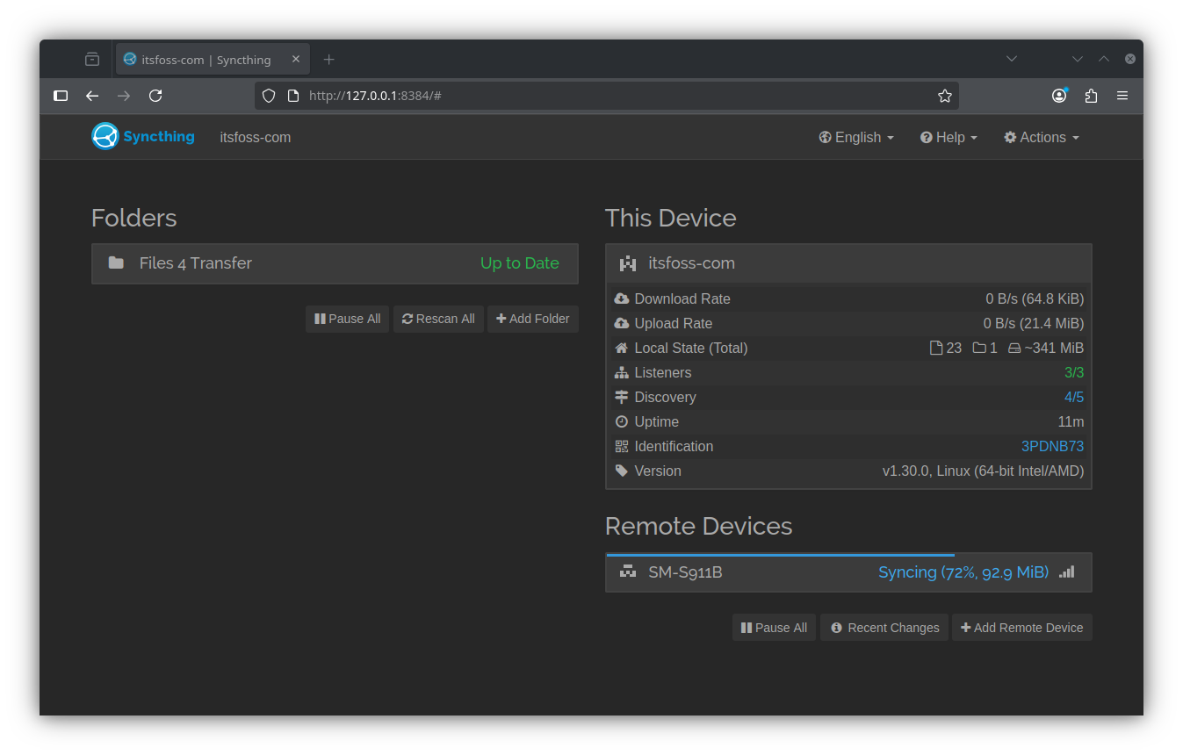Open the browser hamburger menu

coord(1122,96)
